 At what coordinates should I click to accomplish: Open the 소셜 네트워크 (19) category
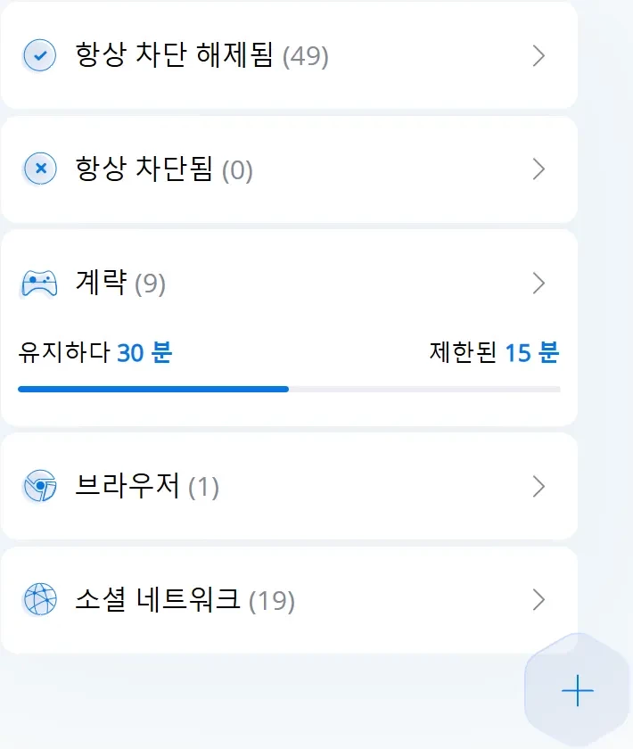185,600
